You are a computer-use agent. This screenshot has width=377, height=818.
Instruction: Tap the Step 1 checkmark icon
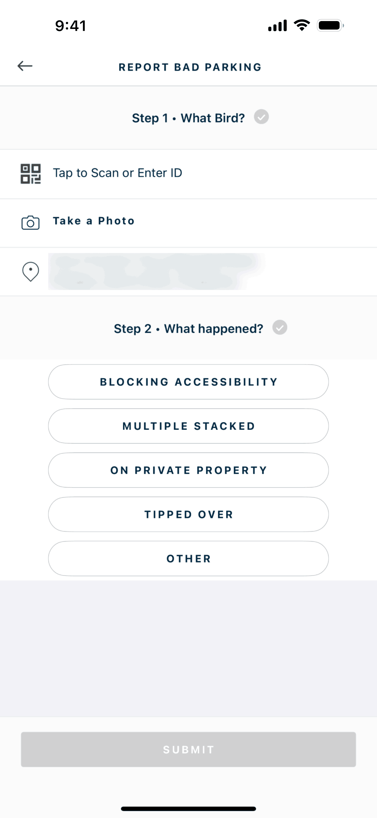pyautogui.click(x=261, y=117)
